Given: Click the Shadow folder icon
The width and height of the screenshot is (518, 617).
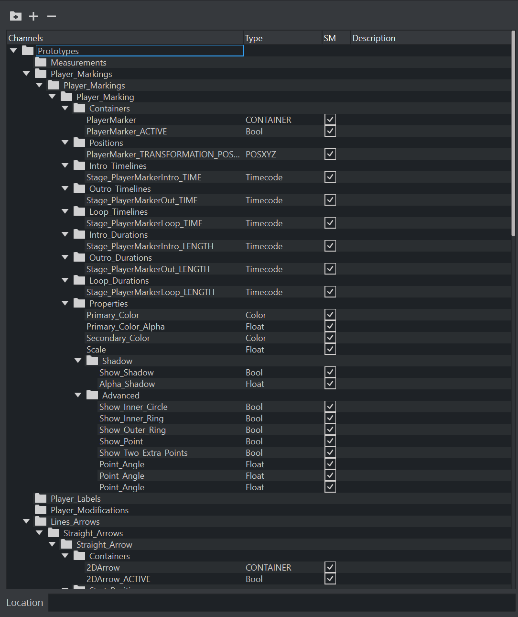Looking at the screenshot, I should click(92, 361).
